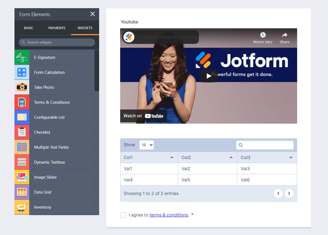Click the Inventory cart icon

(22, 207)
